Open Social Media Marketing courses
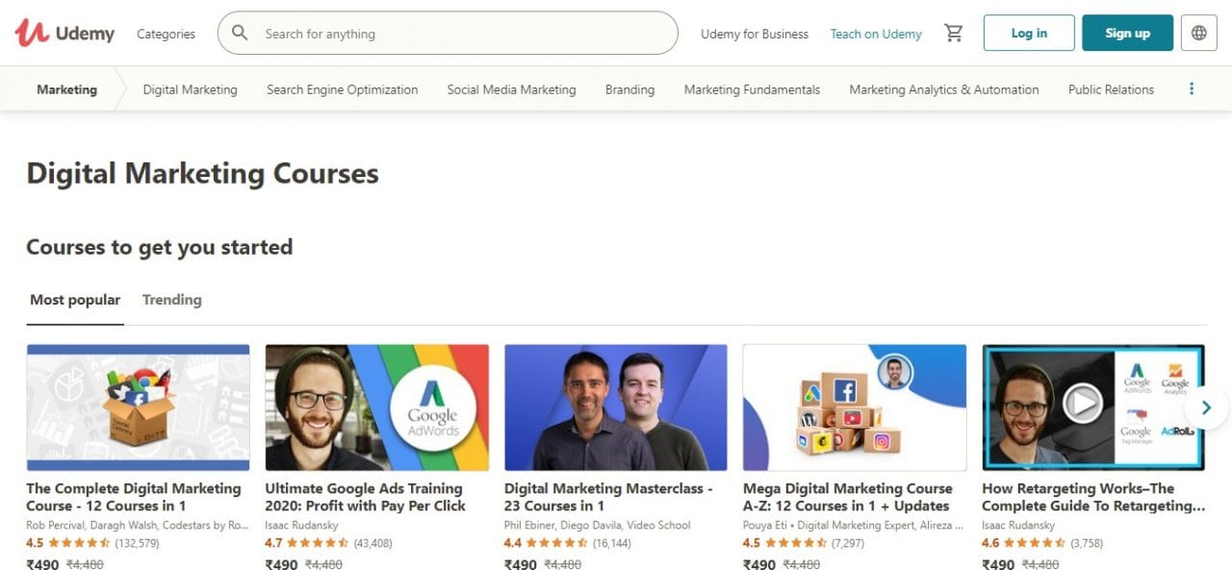1232x570 pixels. (x=511, y=88)
